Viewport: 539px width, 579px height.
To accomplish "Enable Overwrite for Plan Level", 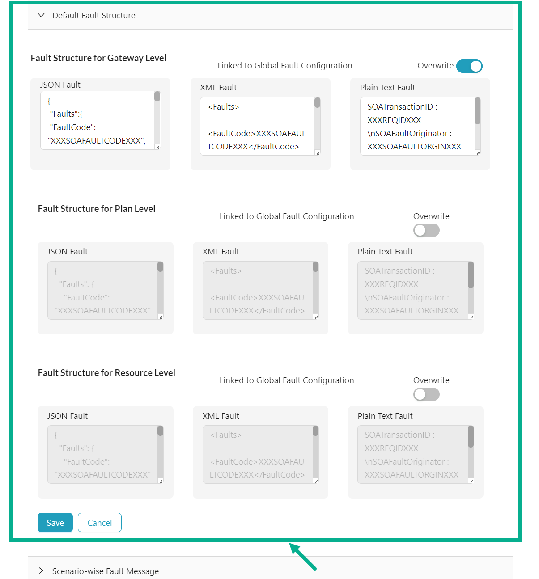I will pyautogui.click(x=426, y=231).
